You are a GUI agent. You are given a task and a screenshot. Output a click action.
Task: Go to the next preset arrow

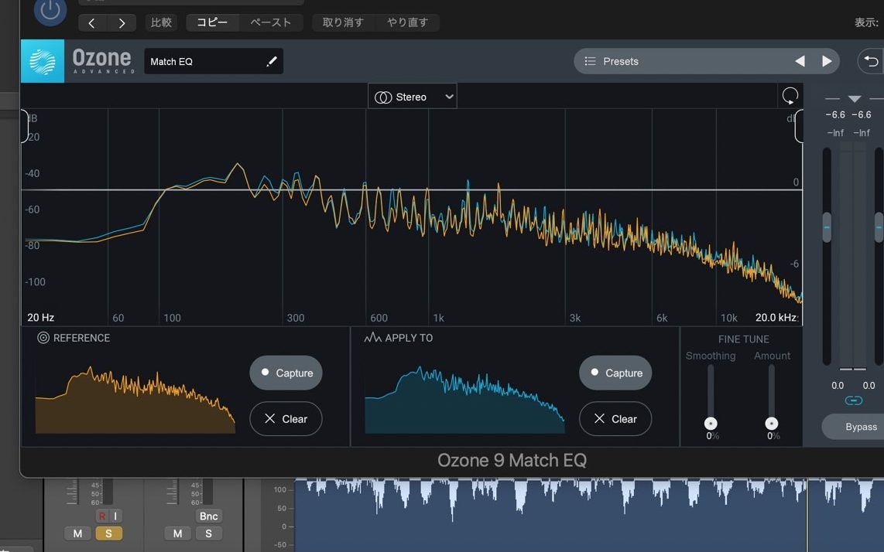827,62
